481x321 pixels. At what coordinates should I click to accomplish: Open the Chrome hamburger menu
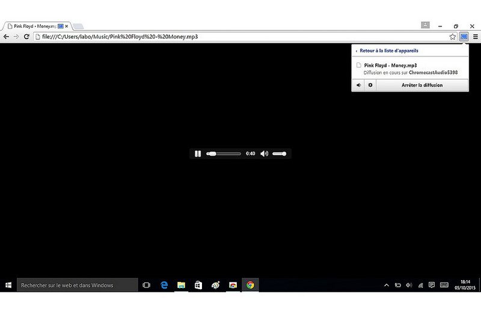pyautogui.click(x=475, y=37)
